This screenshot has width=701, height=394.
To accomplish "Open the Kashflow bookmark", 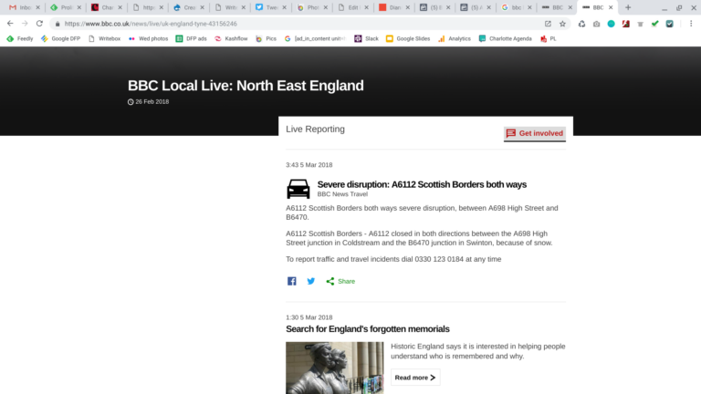I will coord(231,39).
